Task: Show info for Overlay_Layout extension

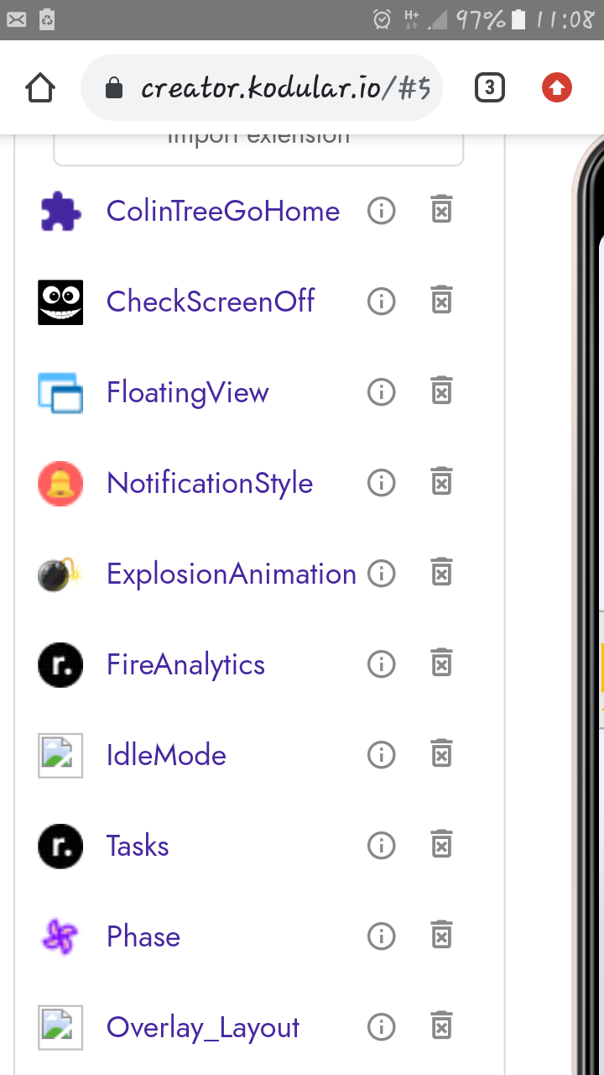Action: coord(382,1026)
